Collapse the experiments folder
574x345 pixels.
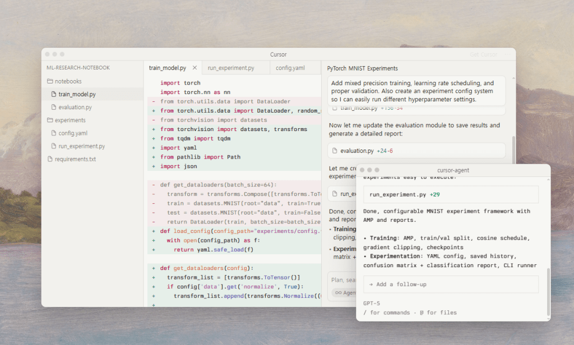coord(70,120)
